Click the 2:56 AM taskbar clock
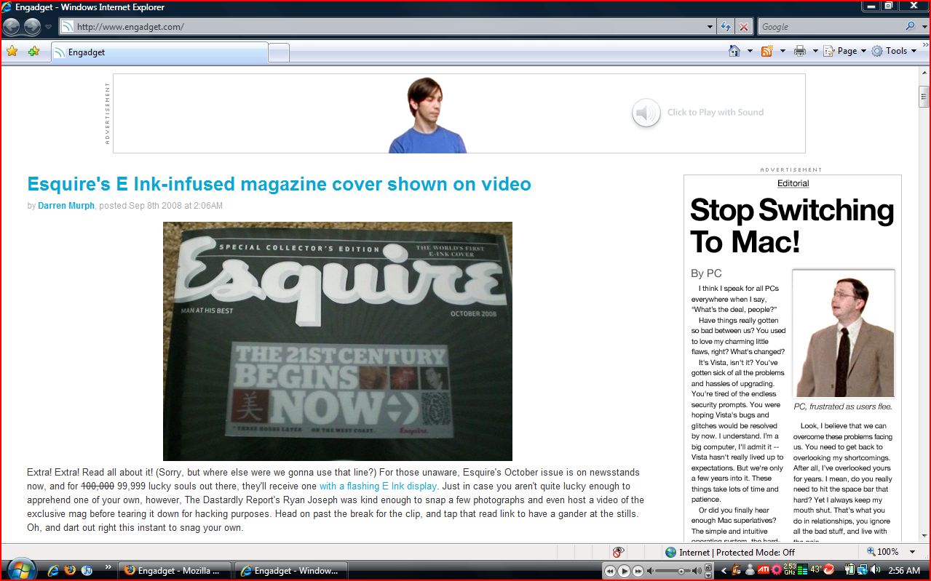 905,571
